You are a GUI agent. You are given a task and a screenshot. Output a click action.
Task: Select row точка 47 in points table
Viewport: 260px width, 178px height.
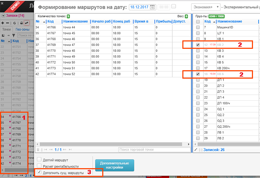[113, 45]
